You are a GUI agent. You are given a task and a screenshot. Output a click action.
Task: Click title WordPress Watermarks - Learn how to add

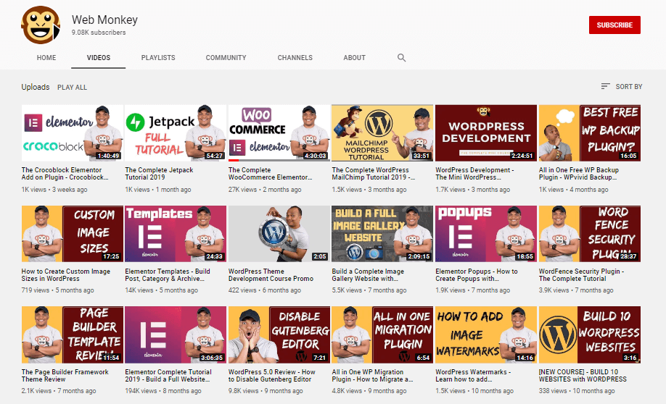pyautogui.click(x=473, y=376)
